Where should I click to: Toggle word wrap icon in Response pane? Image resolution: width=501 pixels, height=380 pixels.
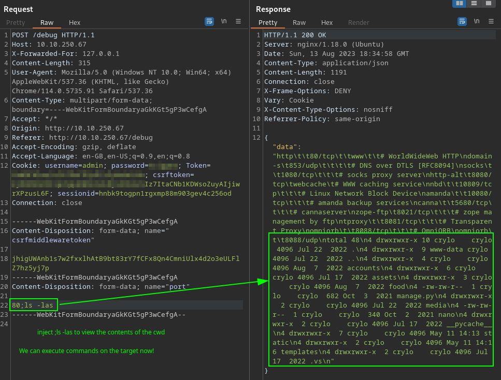(462, 21)
